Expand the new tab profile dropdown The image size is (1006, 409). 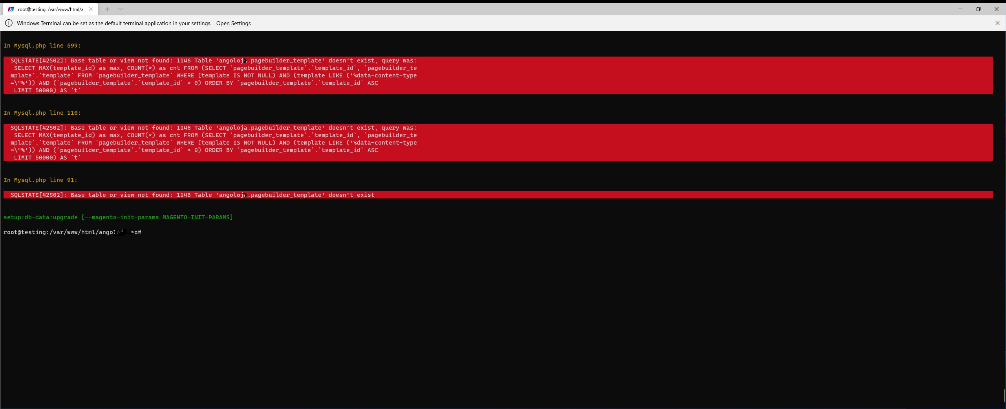[x=121, y=9]
